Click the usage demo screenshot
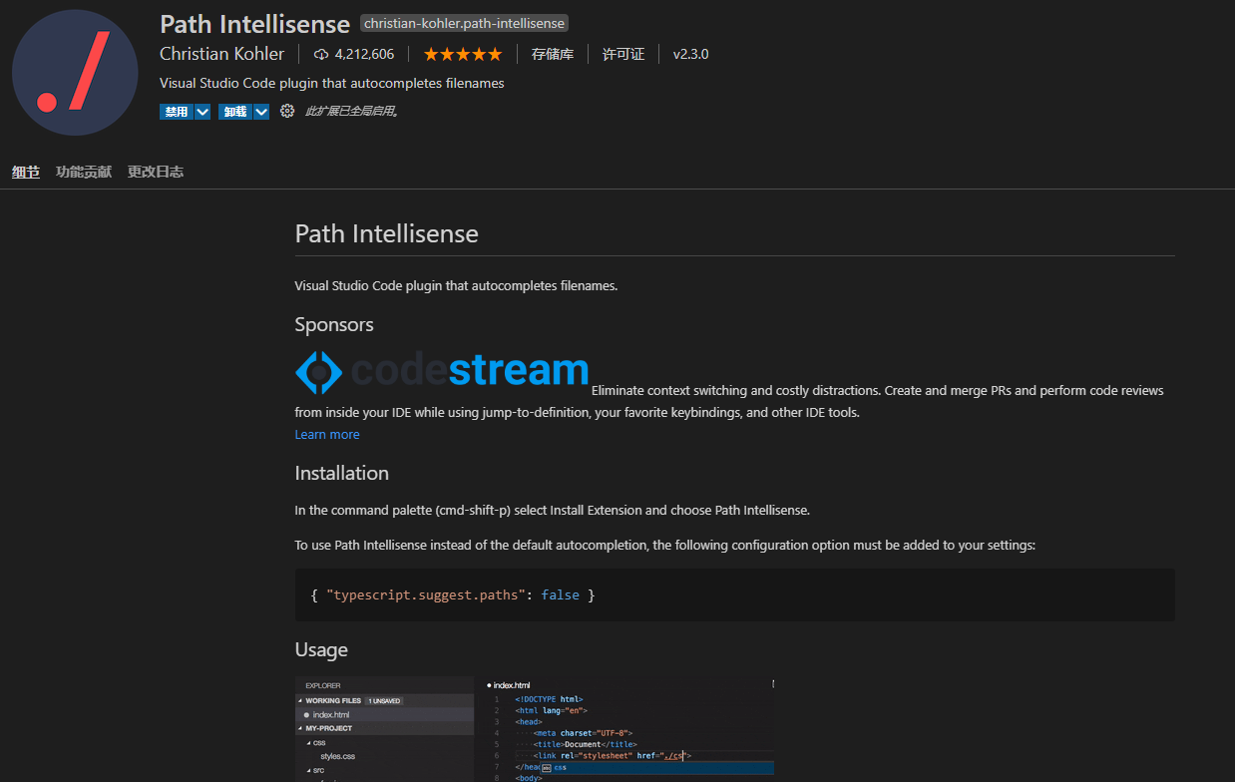Screen dimensions: 1235x782 [535, 729]
